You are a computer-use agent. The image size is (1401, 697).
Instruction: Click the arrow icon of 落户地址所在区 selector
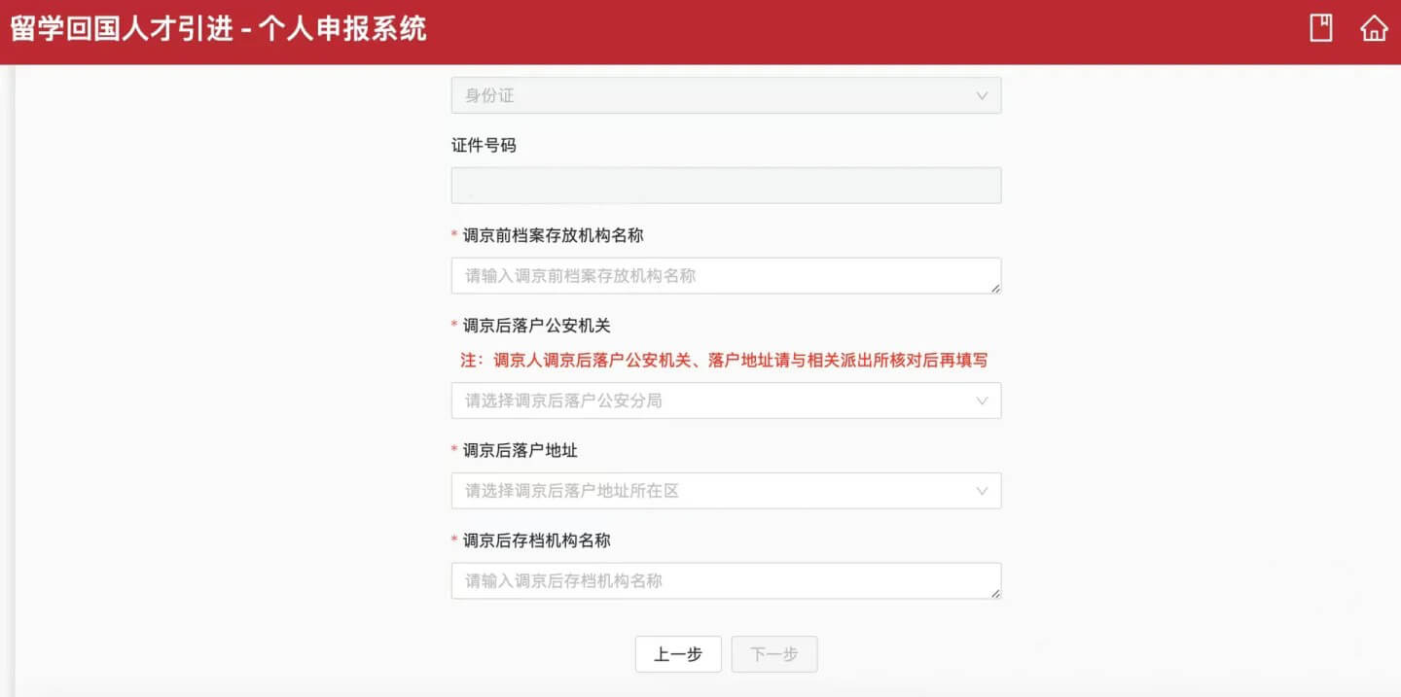tap(981, 491)
